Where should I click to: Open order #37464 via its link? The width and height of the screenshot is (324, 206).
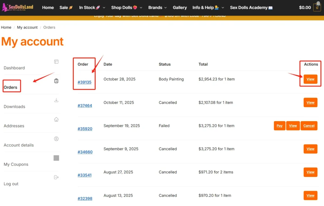pos(85,105)
